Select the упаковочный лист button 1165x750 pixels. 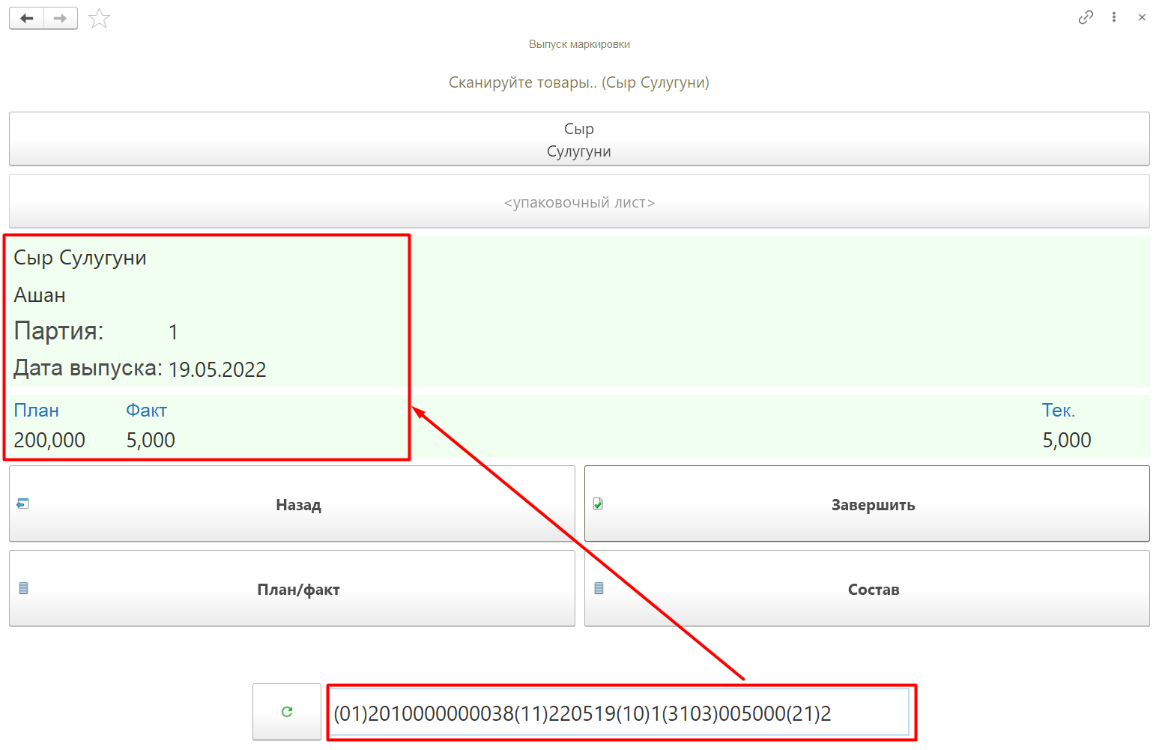pyautogui.click(x=578, y=202)
